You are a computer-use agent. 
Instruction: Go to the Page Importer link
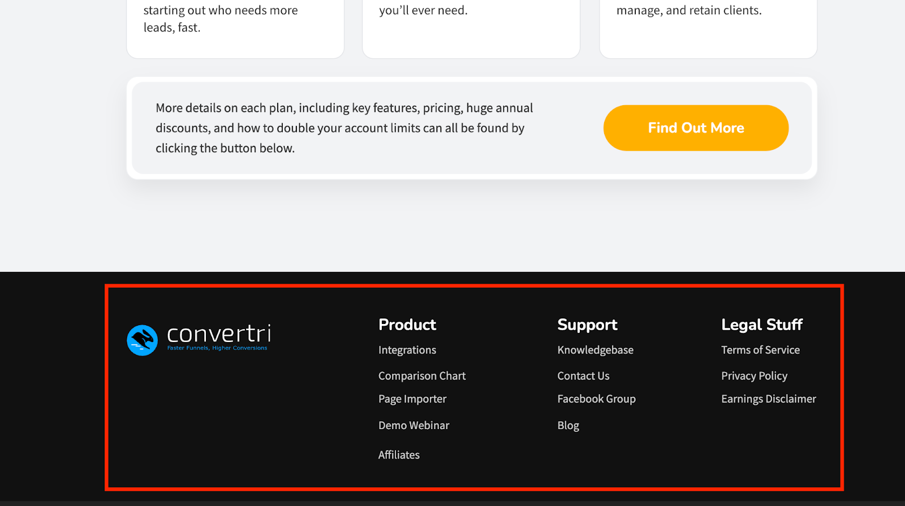412,399
